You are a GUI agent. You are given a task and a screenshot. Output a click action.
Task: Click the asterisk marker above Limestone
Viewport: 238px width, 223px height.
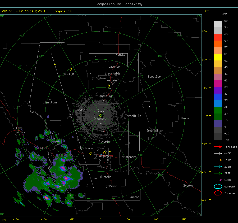pyautogui.click(x=50, y=100)
